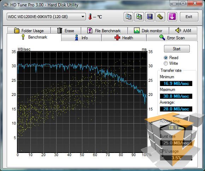Save screenshot using the floppy disk icon

(150, 17)
